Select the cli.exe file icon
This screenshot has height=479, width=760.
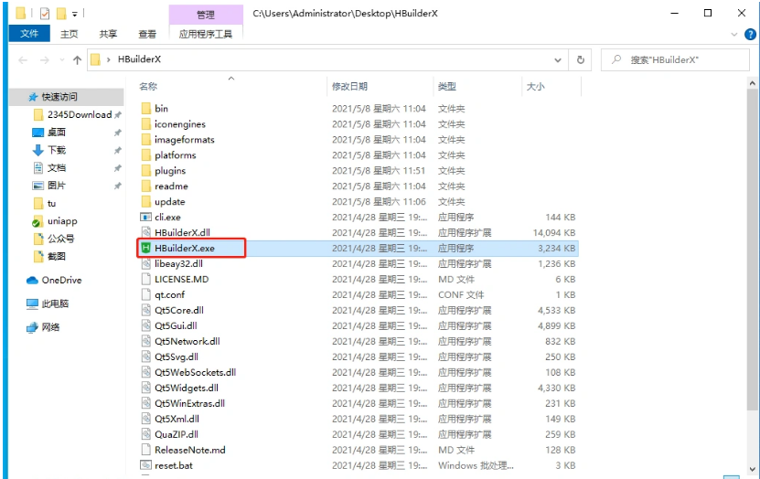coord(146,217)
